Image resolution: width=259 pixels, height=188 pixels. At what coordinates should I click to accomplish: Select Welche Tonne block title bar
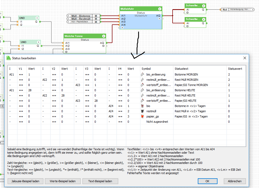(85, 36)
